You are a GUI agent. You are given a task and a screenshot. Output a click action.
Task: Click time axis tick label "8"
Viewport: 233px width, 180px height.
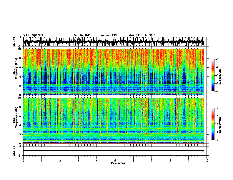coord(170,161)
